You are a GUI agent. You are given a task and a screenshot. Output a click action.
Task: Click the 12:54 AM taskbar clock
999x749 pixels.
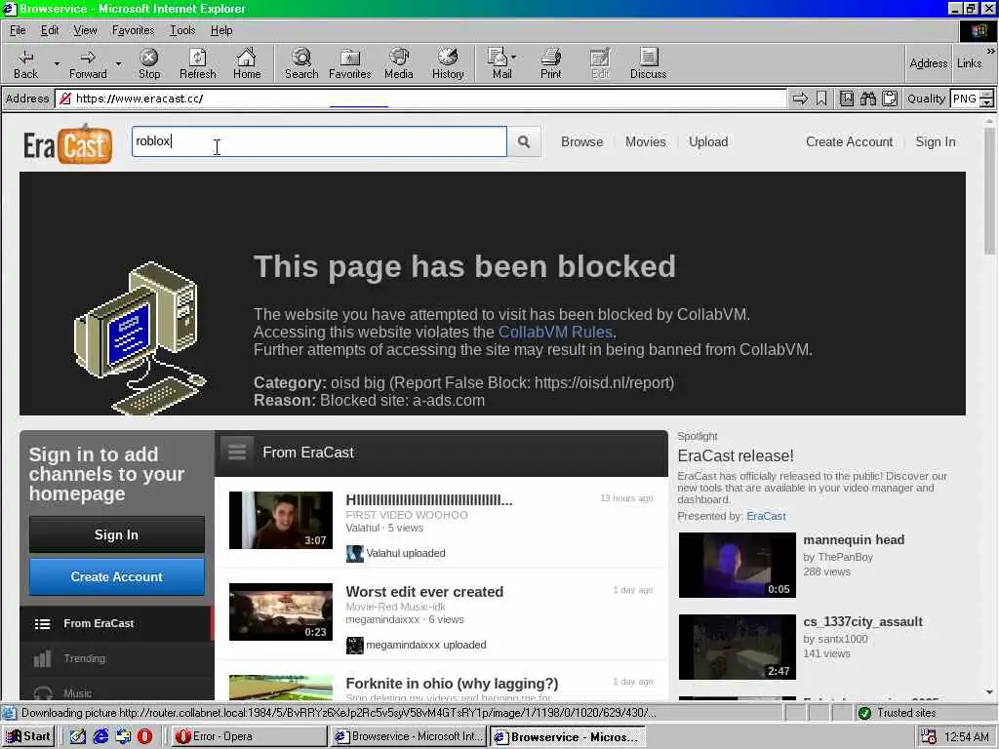coord(966,737)
